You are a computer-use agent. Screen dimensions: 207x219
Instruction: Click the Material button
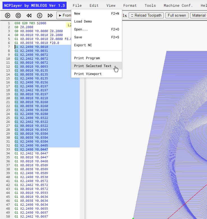(199, 16)
